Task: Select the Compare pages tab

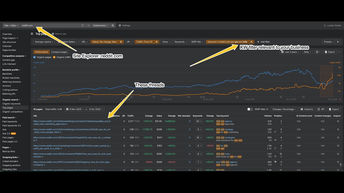Action: point(59,52)
